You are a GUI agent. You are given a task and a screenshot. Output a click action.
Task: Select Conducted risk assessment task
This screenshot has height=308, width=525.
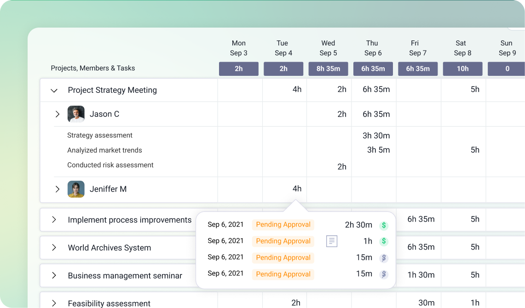pyautogui.click(x=110, y=165)
